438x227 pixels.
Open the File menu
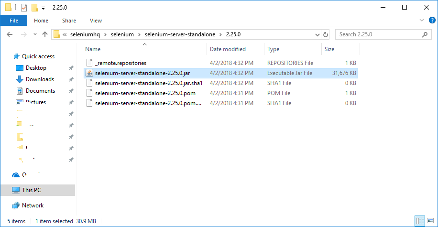[14, 21]
